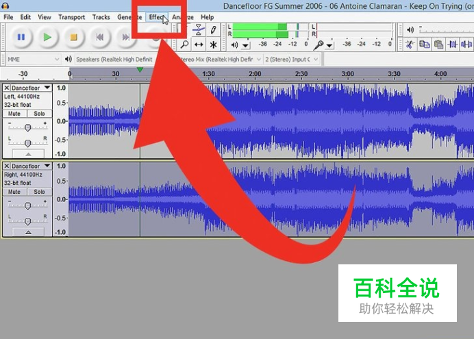Select the Multi-Tool asterisk

214,45
